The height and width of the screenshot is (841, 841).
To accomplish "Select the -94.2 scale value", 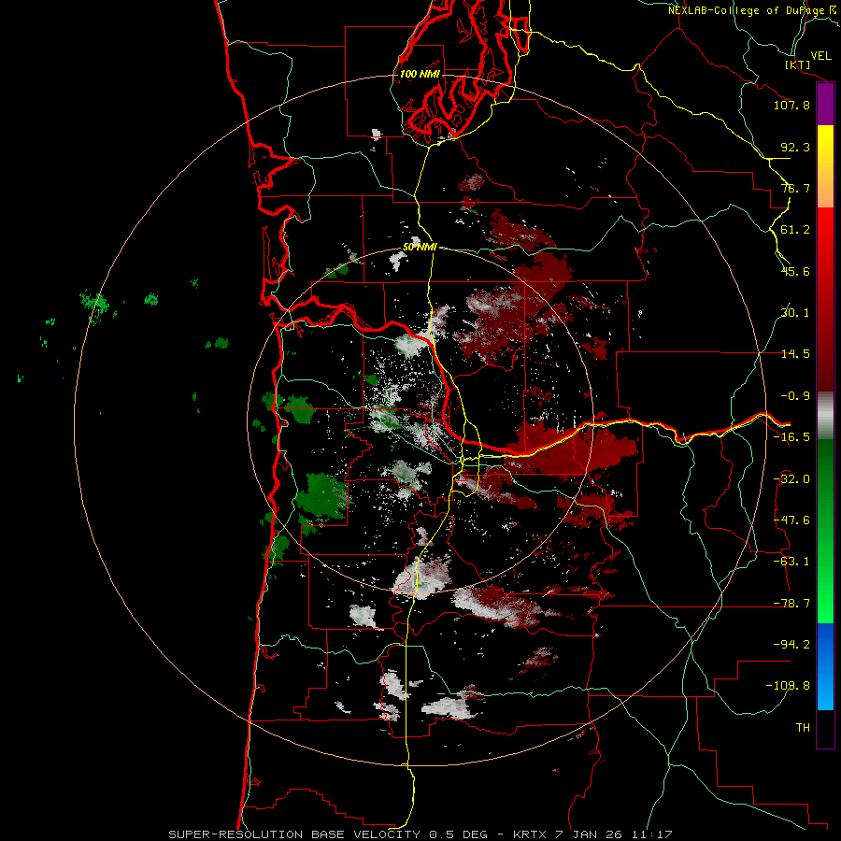I will tap(791, 644).
